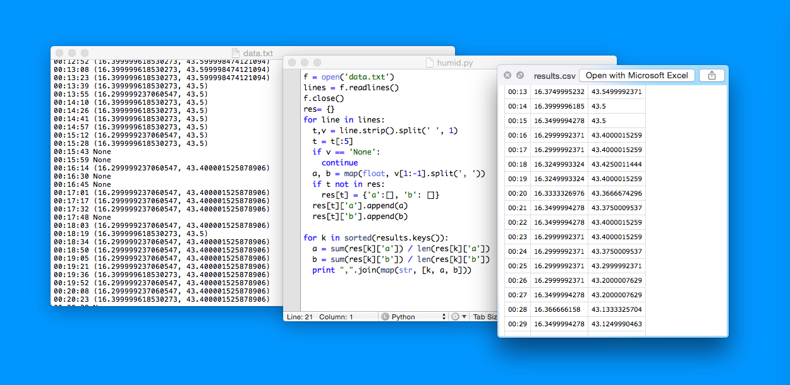The image size is (790, 385).
Task: Click the results.csv file name label
Action: point(555,76)
